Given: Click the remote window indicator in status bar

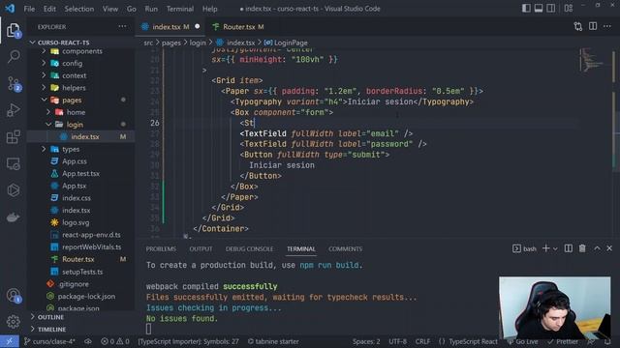Looking at the screenshot, I should pyautogui.click(x=10, y=341).
